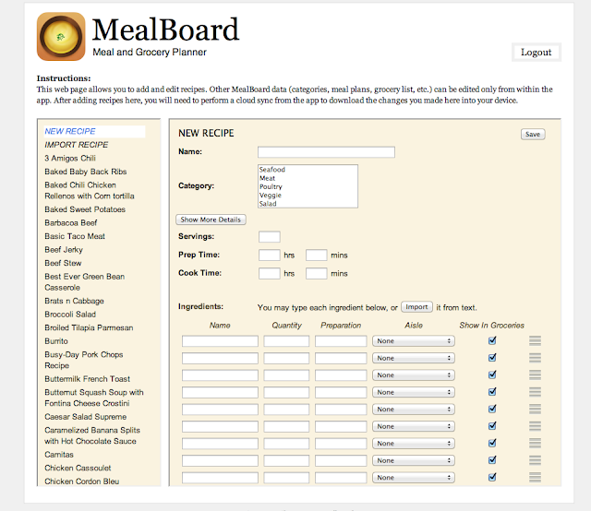Open Aisle dropdown in fifth ingredient row
Screen dimensions: 591x511
[414, 409]
